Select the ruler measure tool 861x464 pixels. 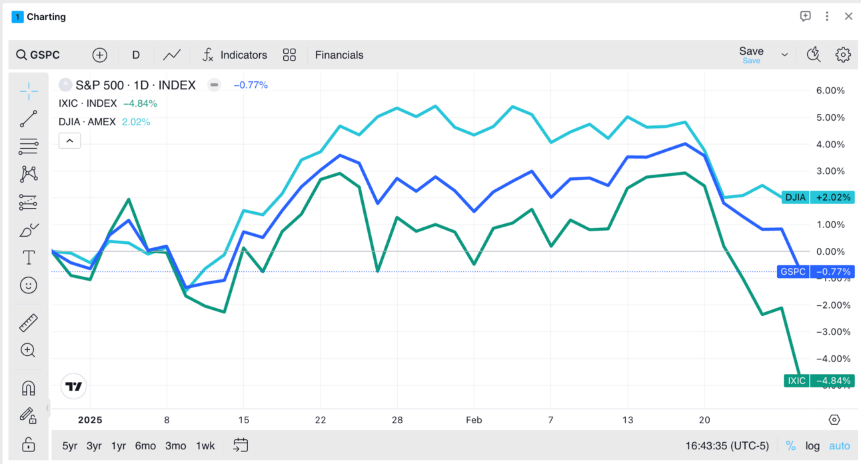[29, 323]
